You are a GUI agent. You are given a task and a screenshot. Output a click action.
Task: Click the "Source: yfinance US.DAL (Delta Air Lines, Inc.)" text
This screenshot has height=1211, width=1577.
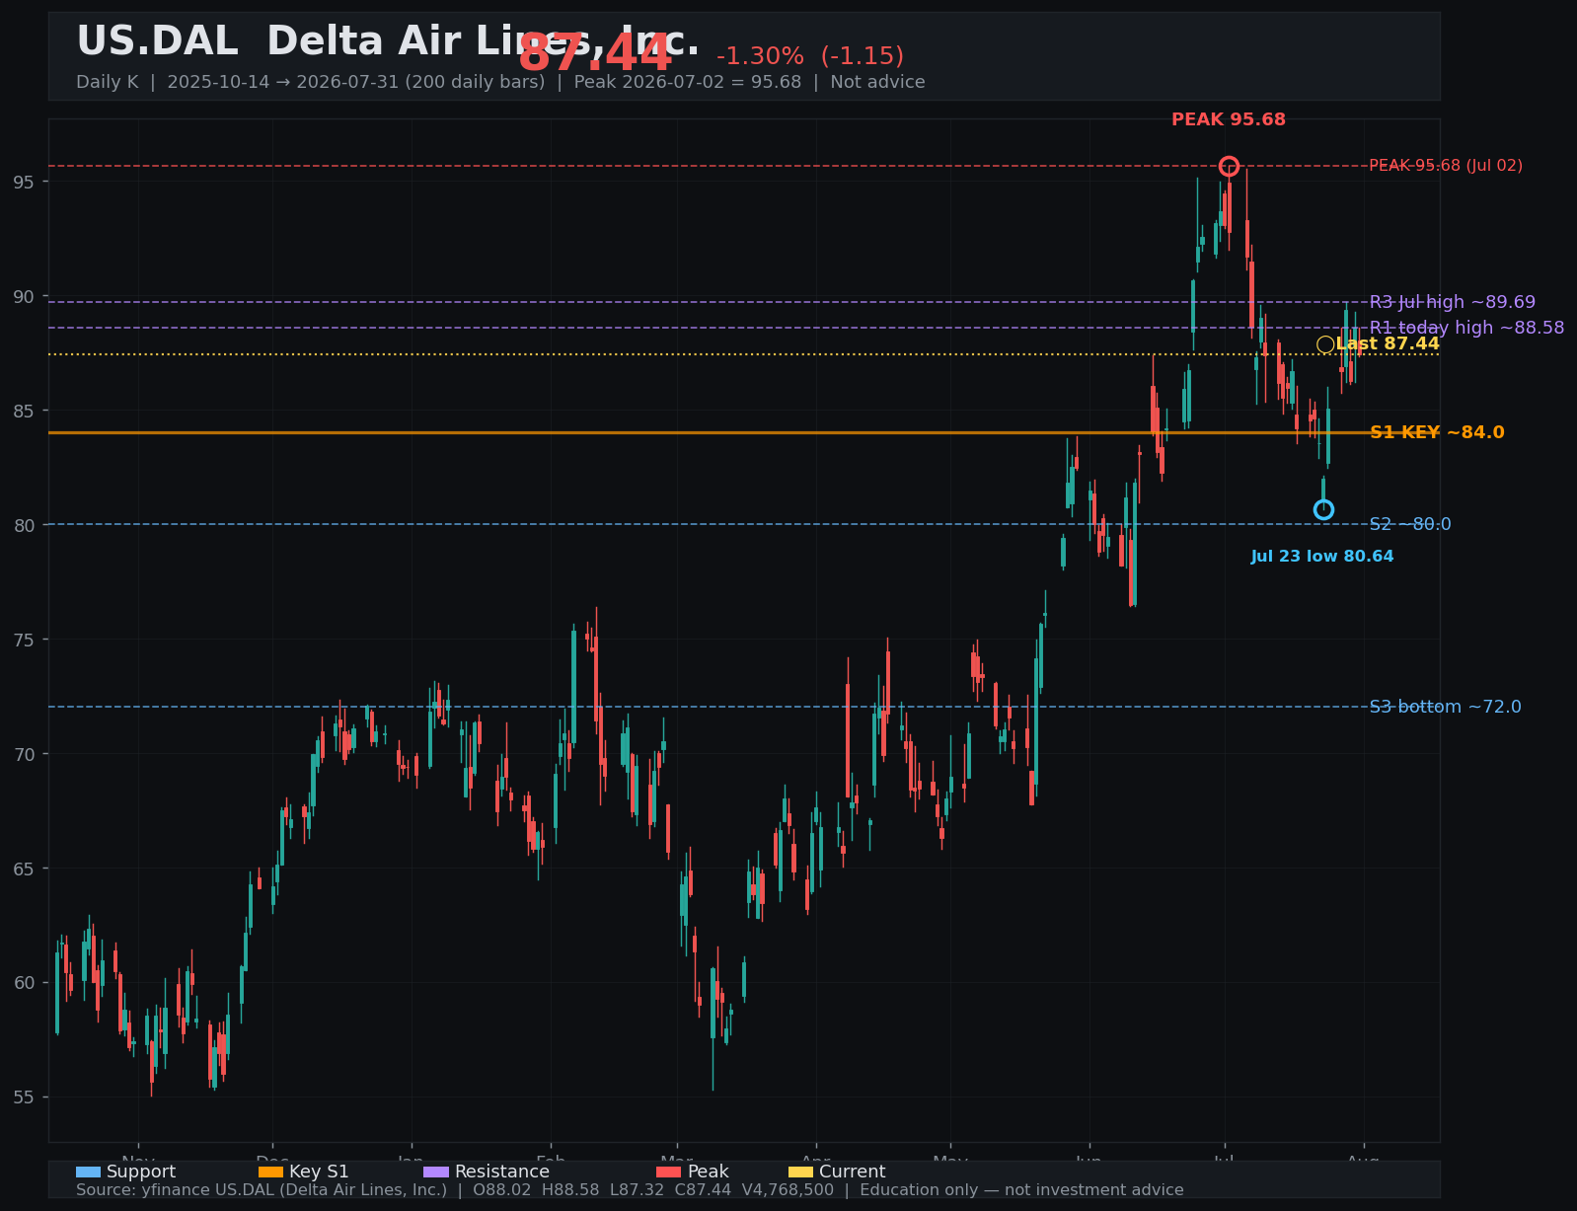tap(262, 1190)
